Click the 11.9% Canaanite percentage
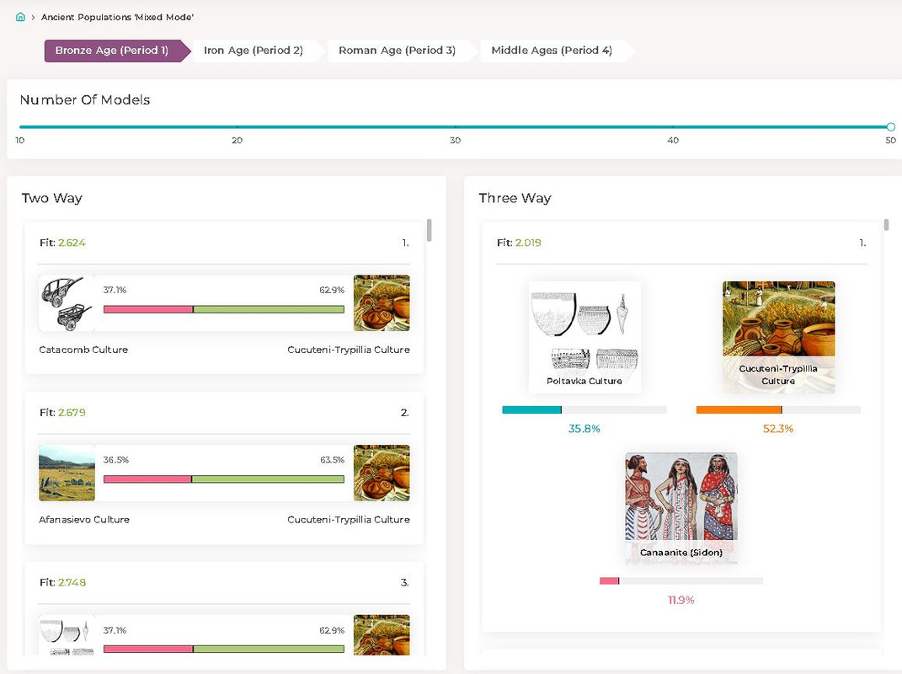The width and height of the screenshot is (902, 674). [681, 601]
